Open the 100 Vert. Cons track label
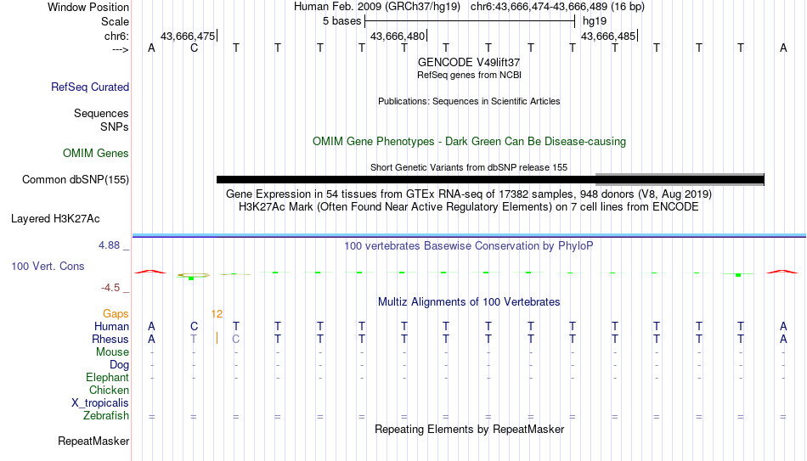 48,266
